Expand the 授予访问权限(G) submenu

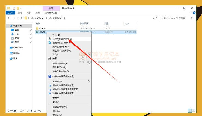click(69, 63)
